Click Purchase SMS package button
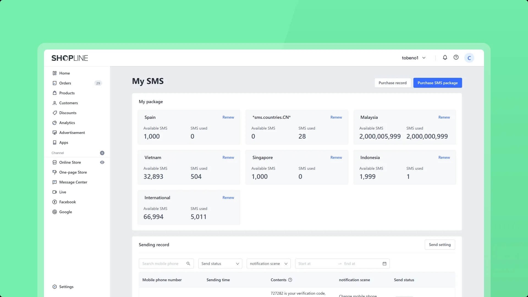 (438, 83)
